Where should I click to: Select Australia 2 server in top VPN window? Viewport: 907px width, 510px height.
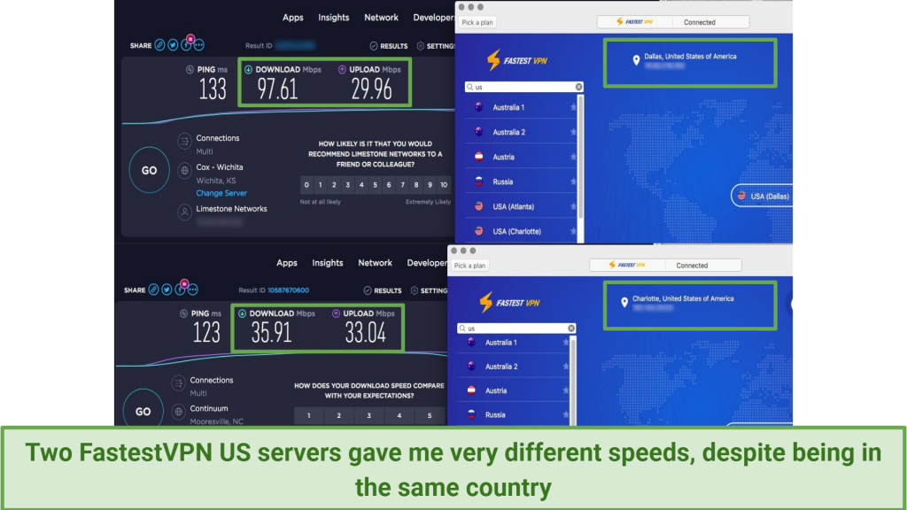[x=521, y=133]
